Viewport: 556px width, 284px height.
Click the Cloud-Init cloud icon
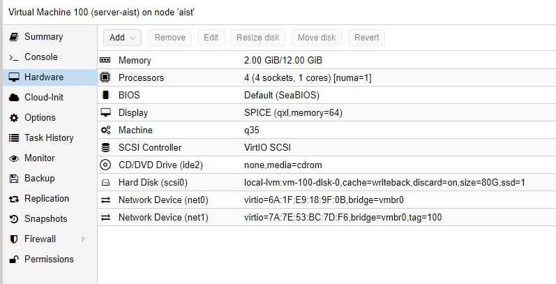(14, 98)
